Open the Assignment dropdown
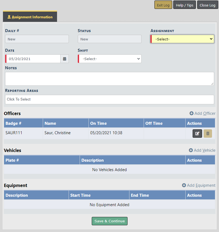219x232 pixels. click(x=183, y=39)
